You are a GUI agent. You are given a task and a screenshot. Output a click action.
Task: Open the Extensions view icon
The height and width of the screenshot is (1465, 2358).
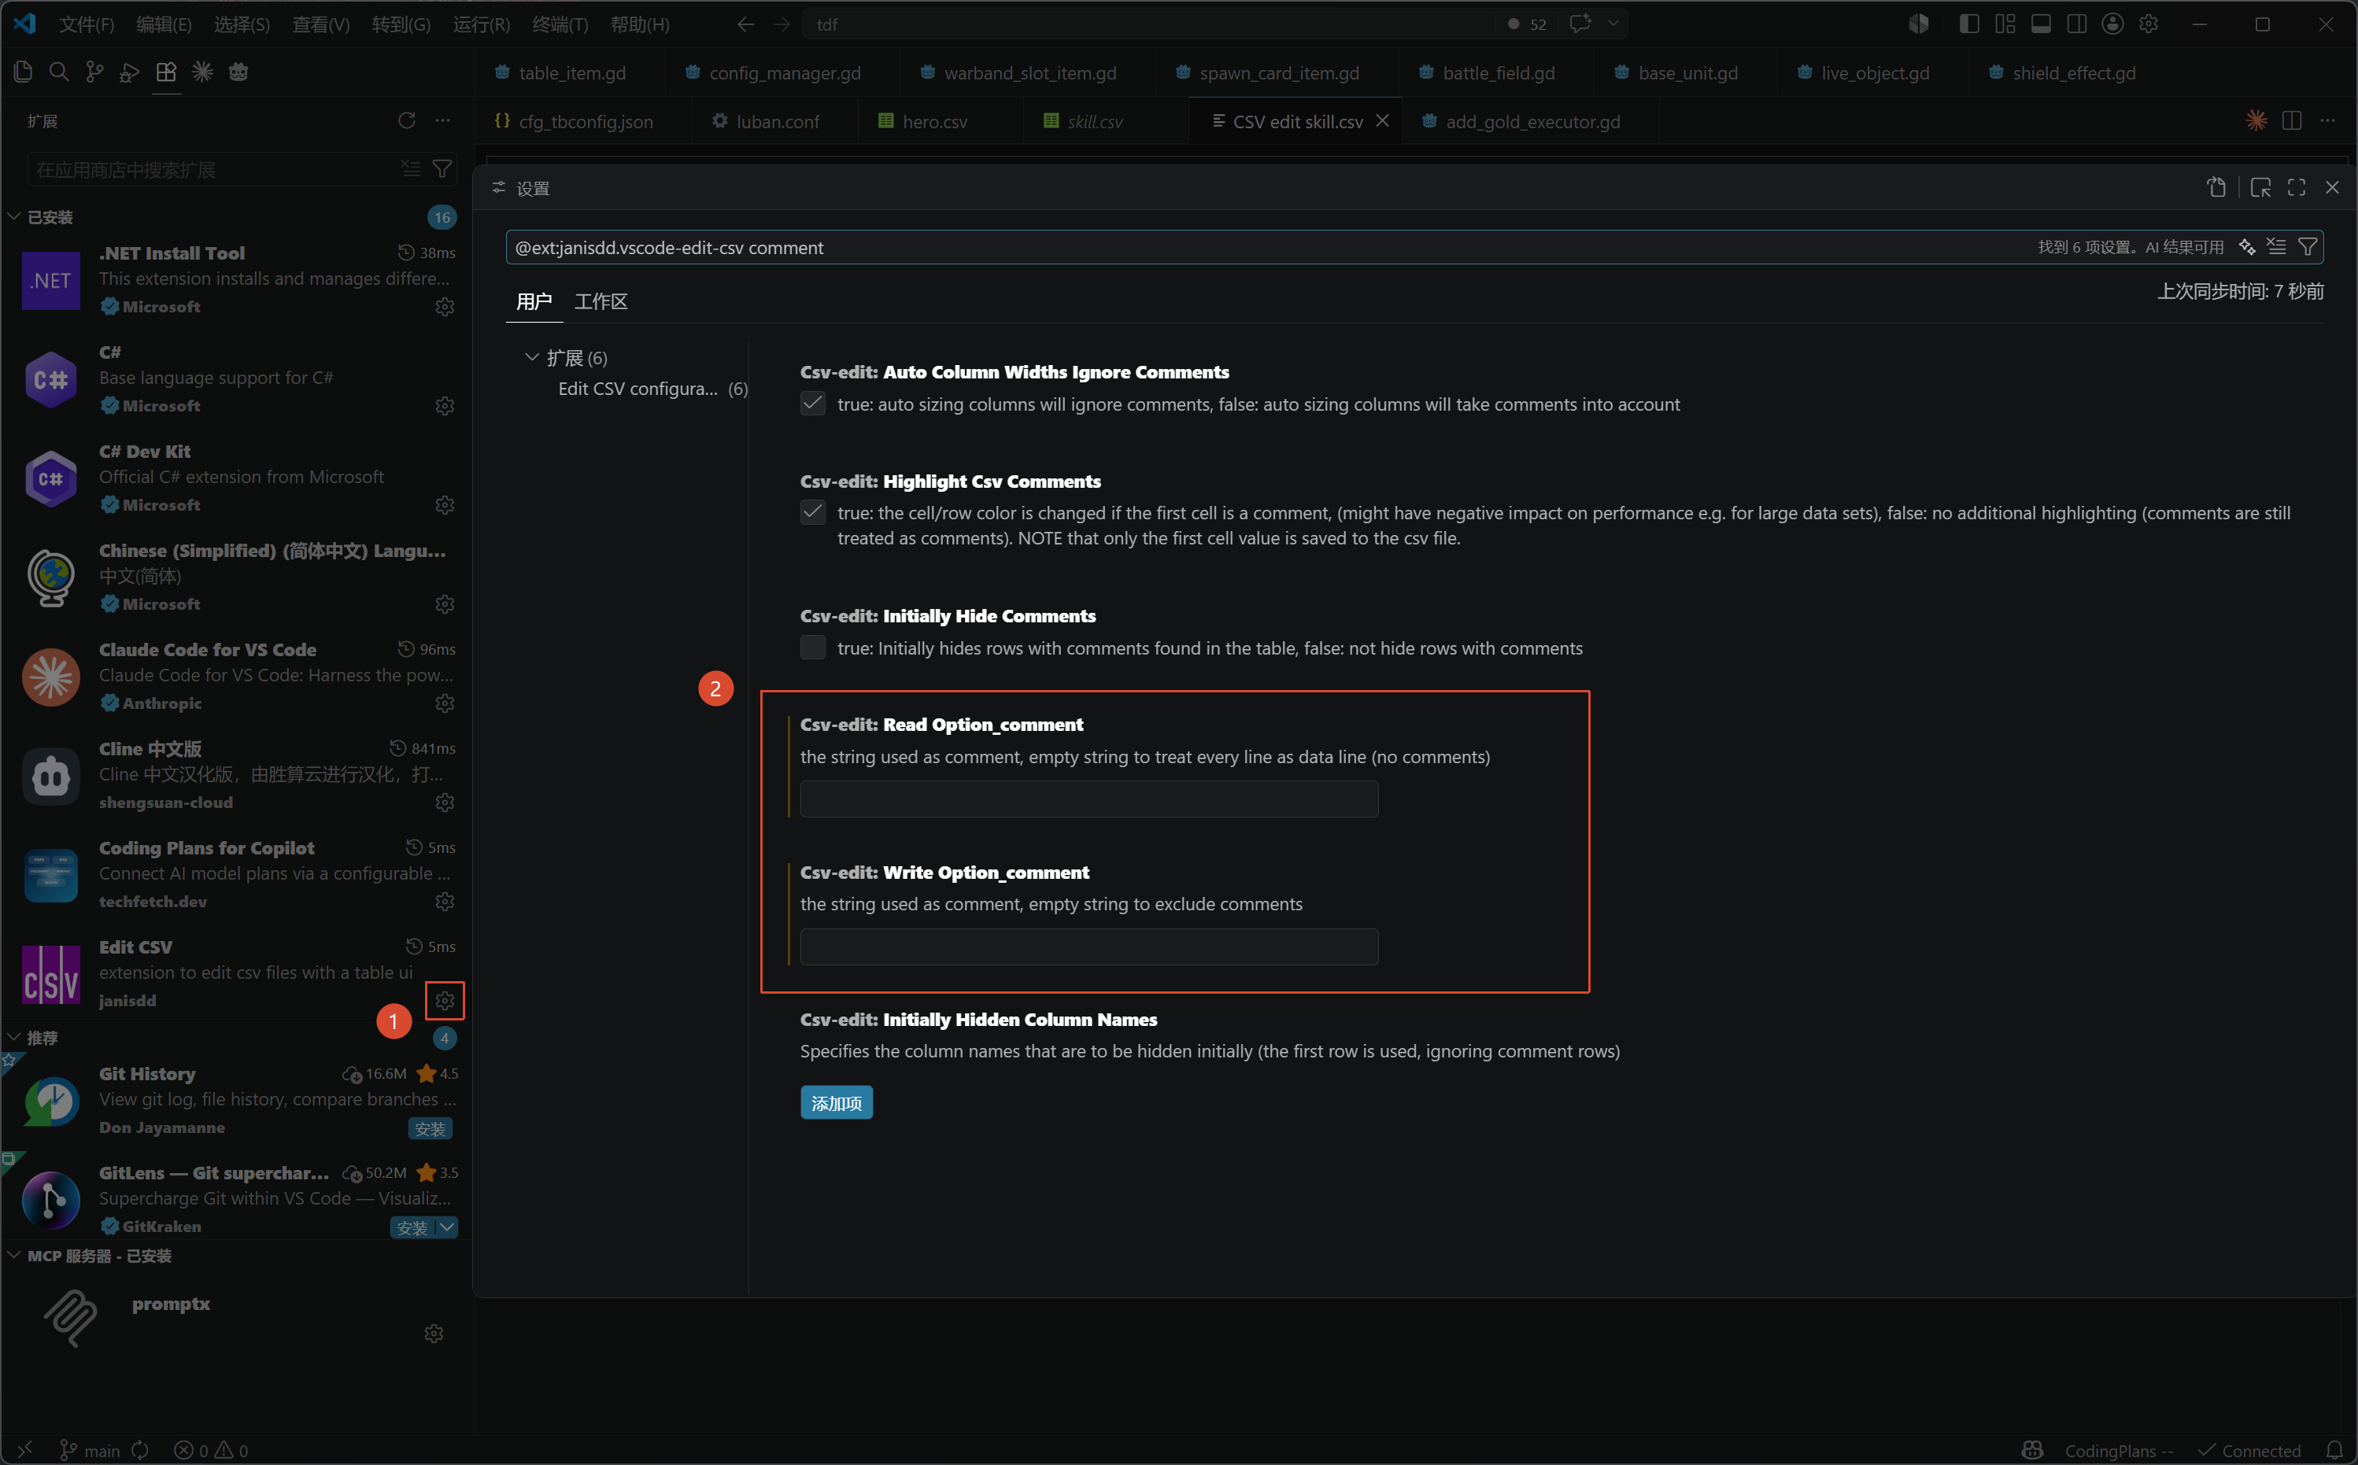(x=166, y=72)
